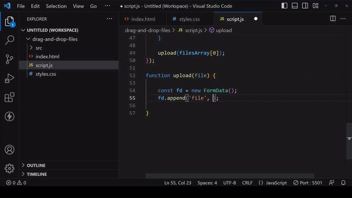Click the unsaved dot on script.js tab

256,19
